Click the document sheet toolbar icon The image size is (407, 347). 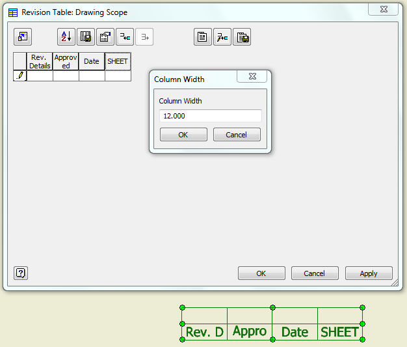203,36
